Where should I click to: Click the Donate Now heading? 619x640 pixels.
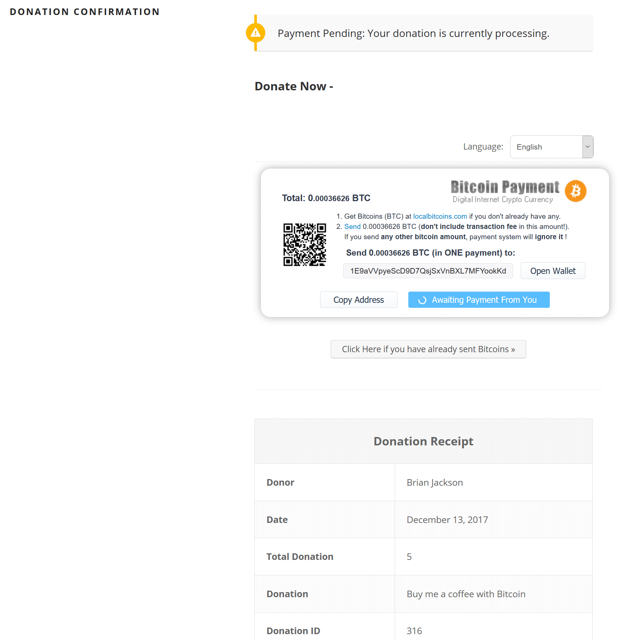tap(293, 86)
